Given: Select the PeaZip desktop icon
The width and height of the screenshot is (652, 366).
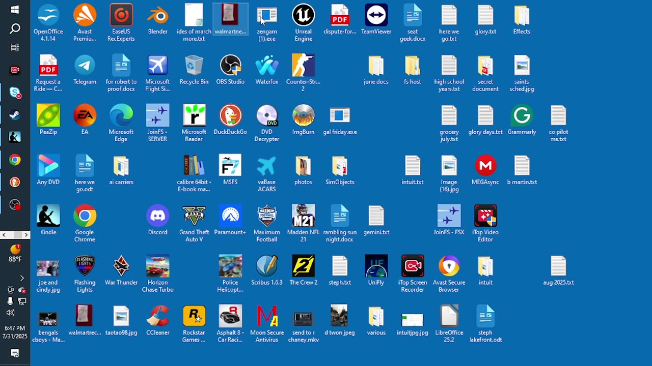Looking at the screenshot, I should pyautogui.click(x=48, y=120).
